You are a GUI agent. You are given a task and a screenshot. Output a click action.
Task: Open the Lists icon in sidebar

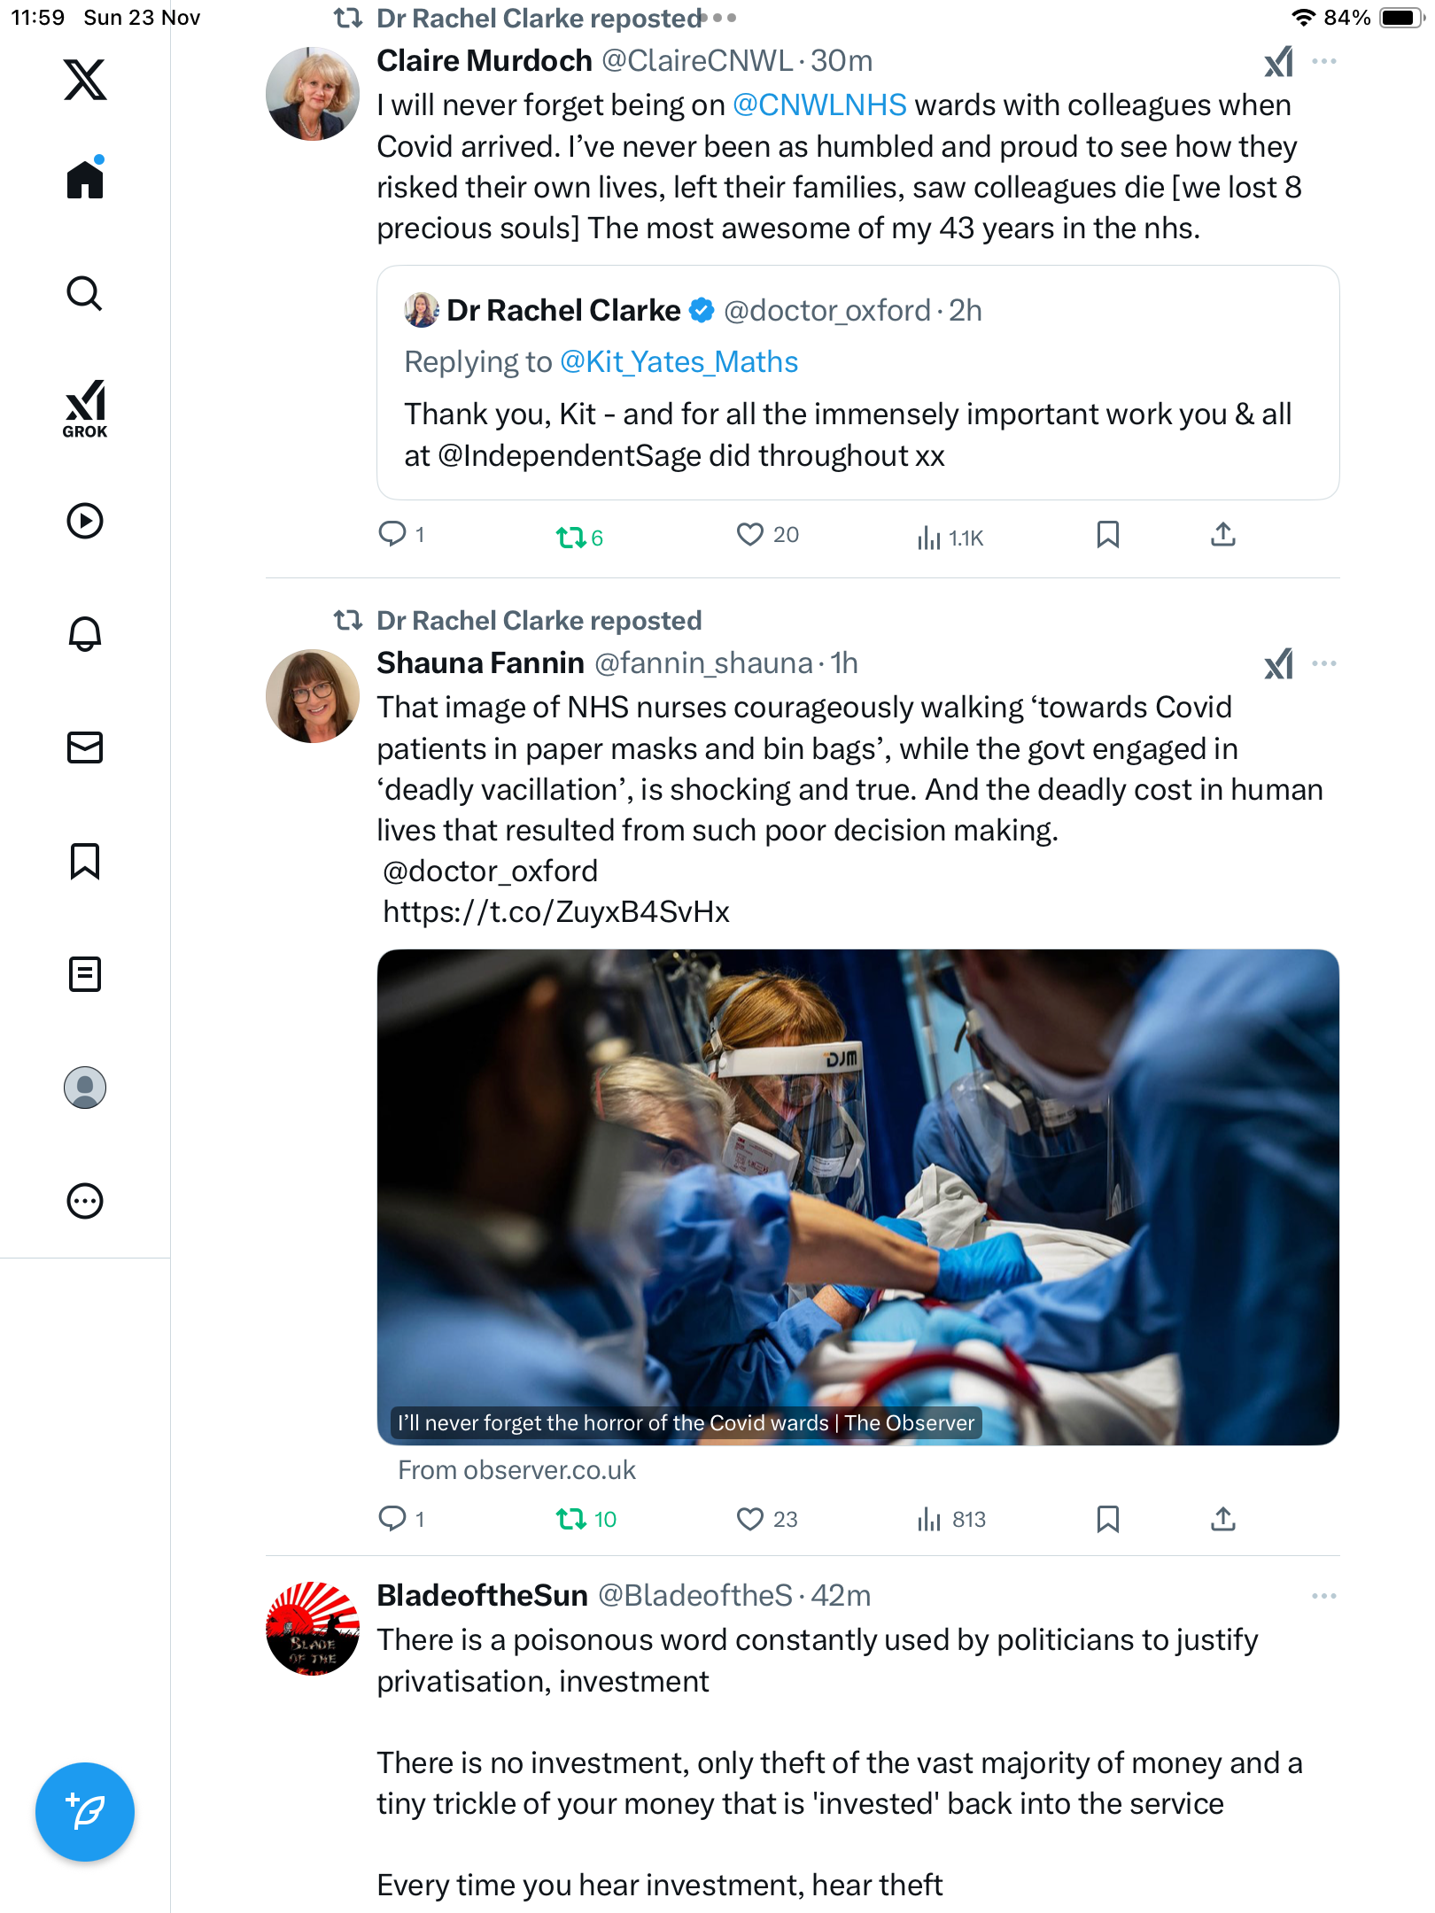[x=85, y=974]
